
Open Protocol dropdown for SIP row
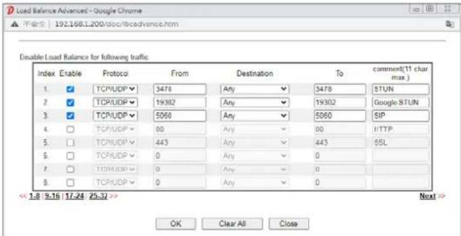(x=115, y=116)
